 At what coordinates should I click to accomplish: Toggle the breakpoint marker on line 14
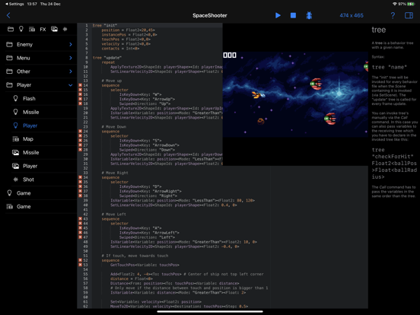click(x=80, y=85)
